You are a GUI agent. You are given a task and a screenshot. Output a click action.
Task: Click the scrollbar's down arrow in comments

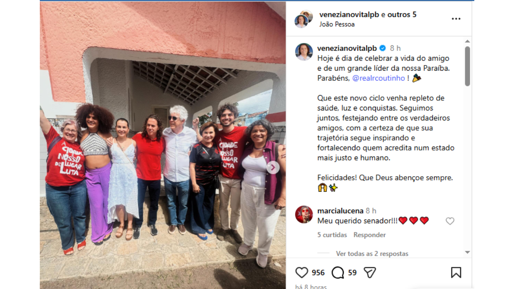(x=467, y=252)
